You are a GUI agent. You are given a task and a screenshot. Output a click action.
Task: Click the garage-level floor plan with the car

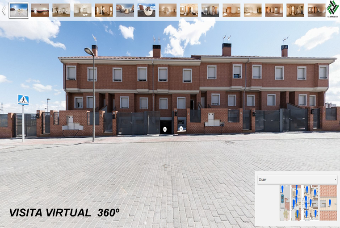(284, 203)
